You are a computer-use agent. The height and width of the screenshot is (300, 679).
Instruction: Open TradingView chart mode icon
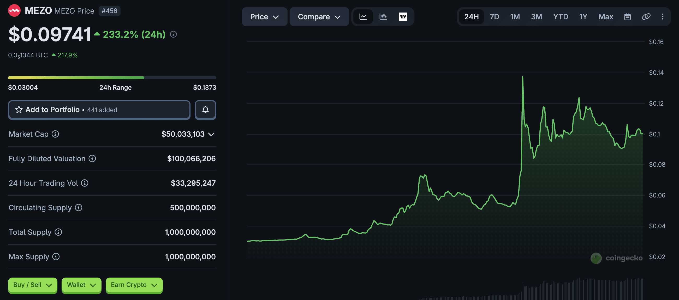coord(402,17)
